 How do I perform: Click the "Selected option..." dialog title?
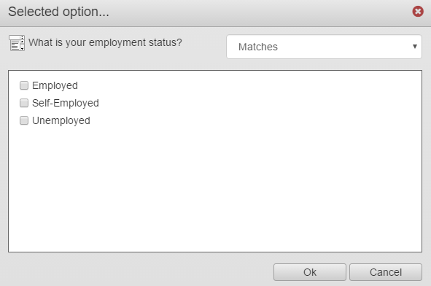pos(58,12)
